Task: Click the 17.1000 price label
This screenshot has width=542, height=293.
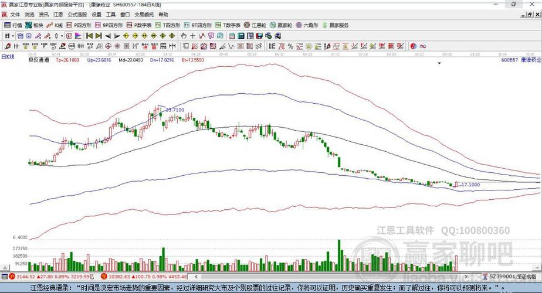Action: 471,185
